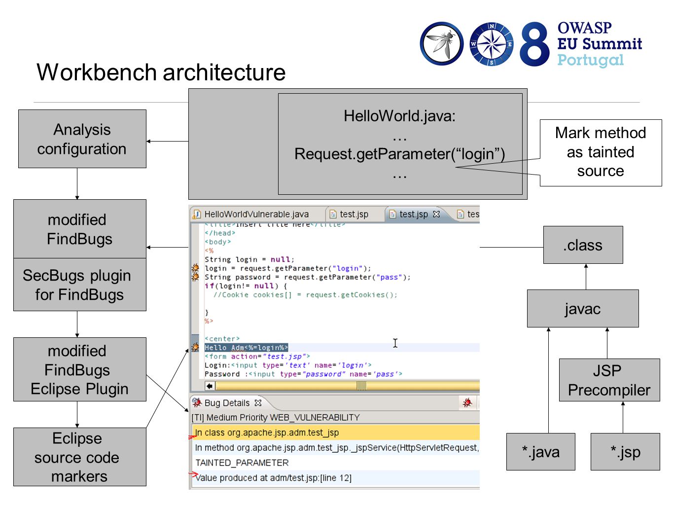Click 'SecBugs plugin for FindBugs' box

pos(80,285)
